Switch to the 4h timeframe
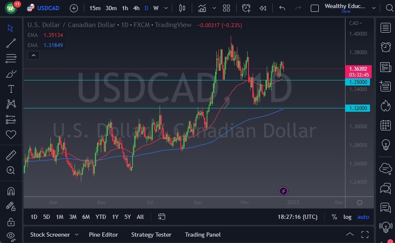Viewport: 395px width, 243px height. point(136,8)
